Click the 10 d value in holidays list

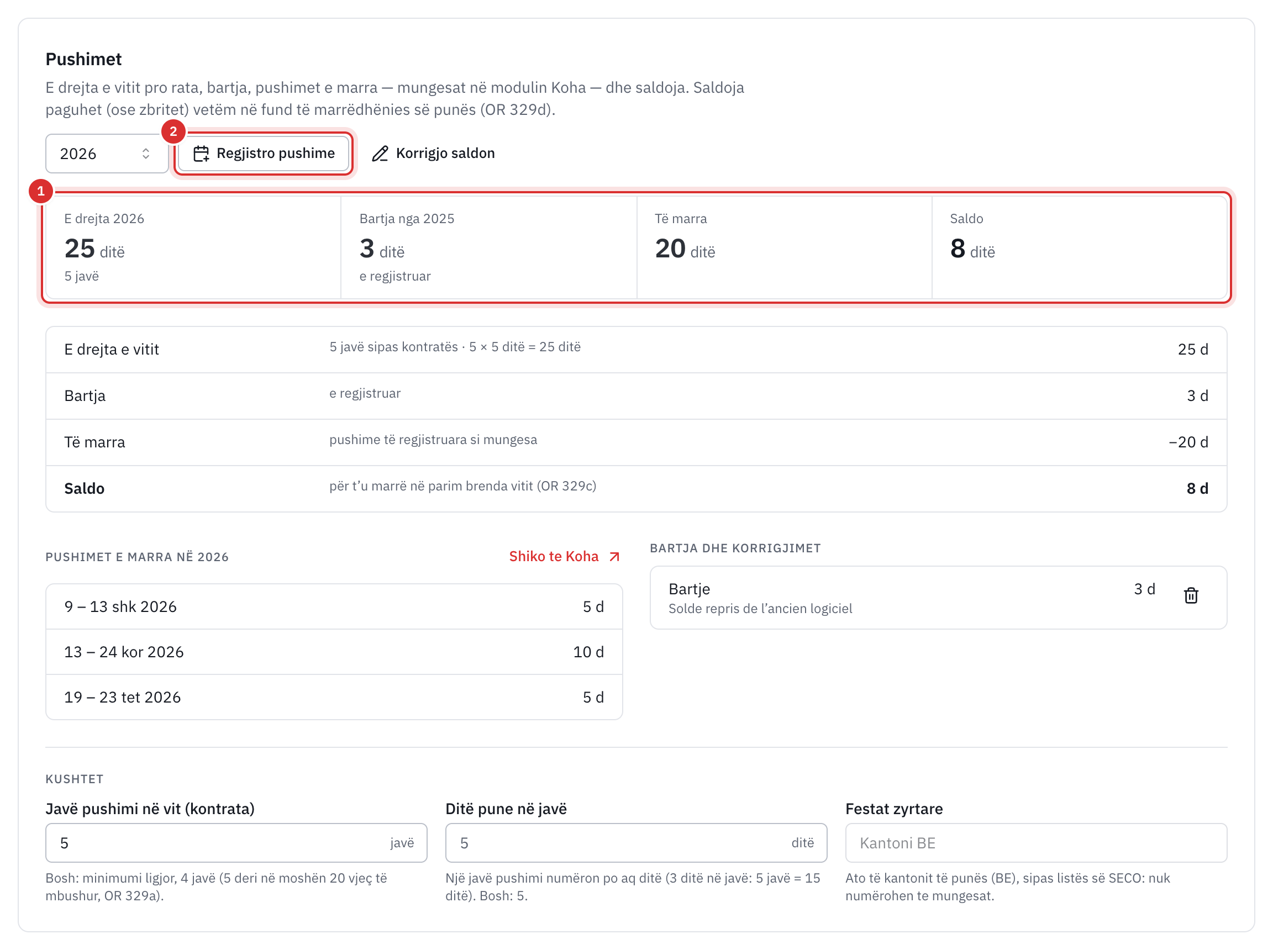(588, 652)
